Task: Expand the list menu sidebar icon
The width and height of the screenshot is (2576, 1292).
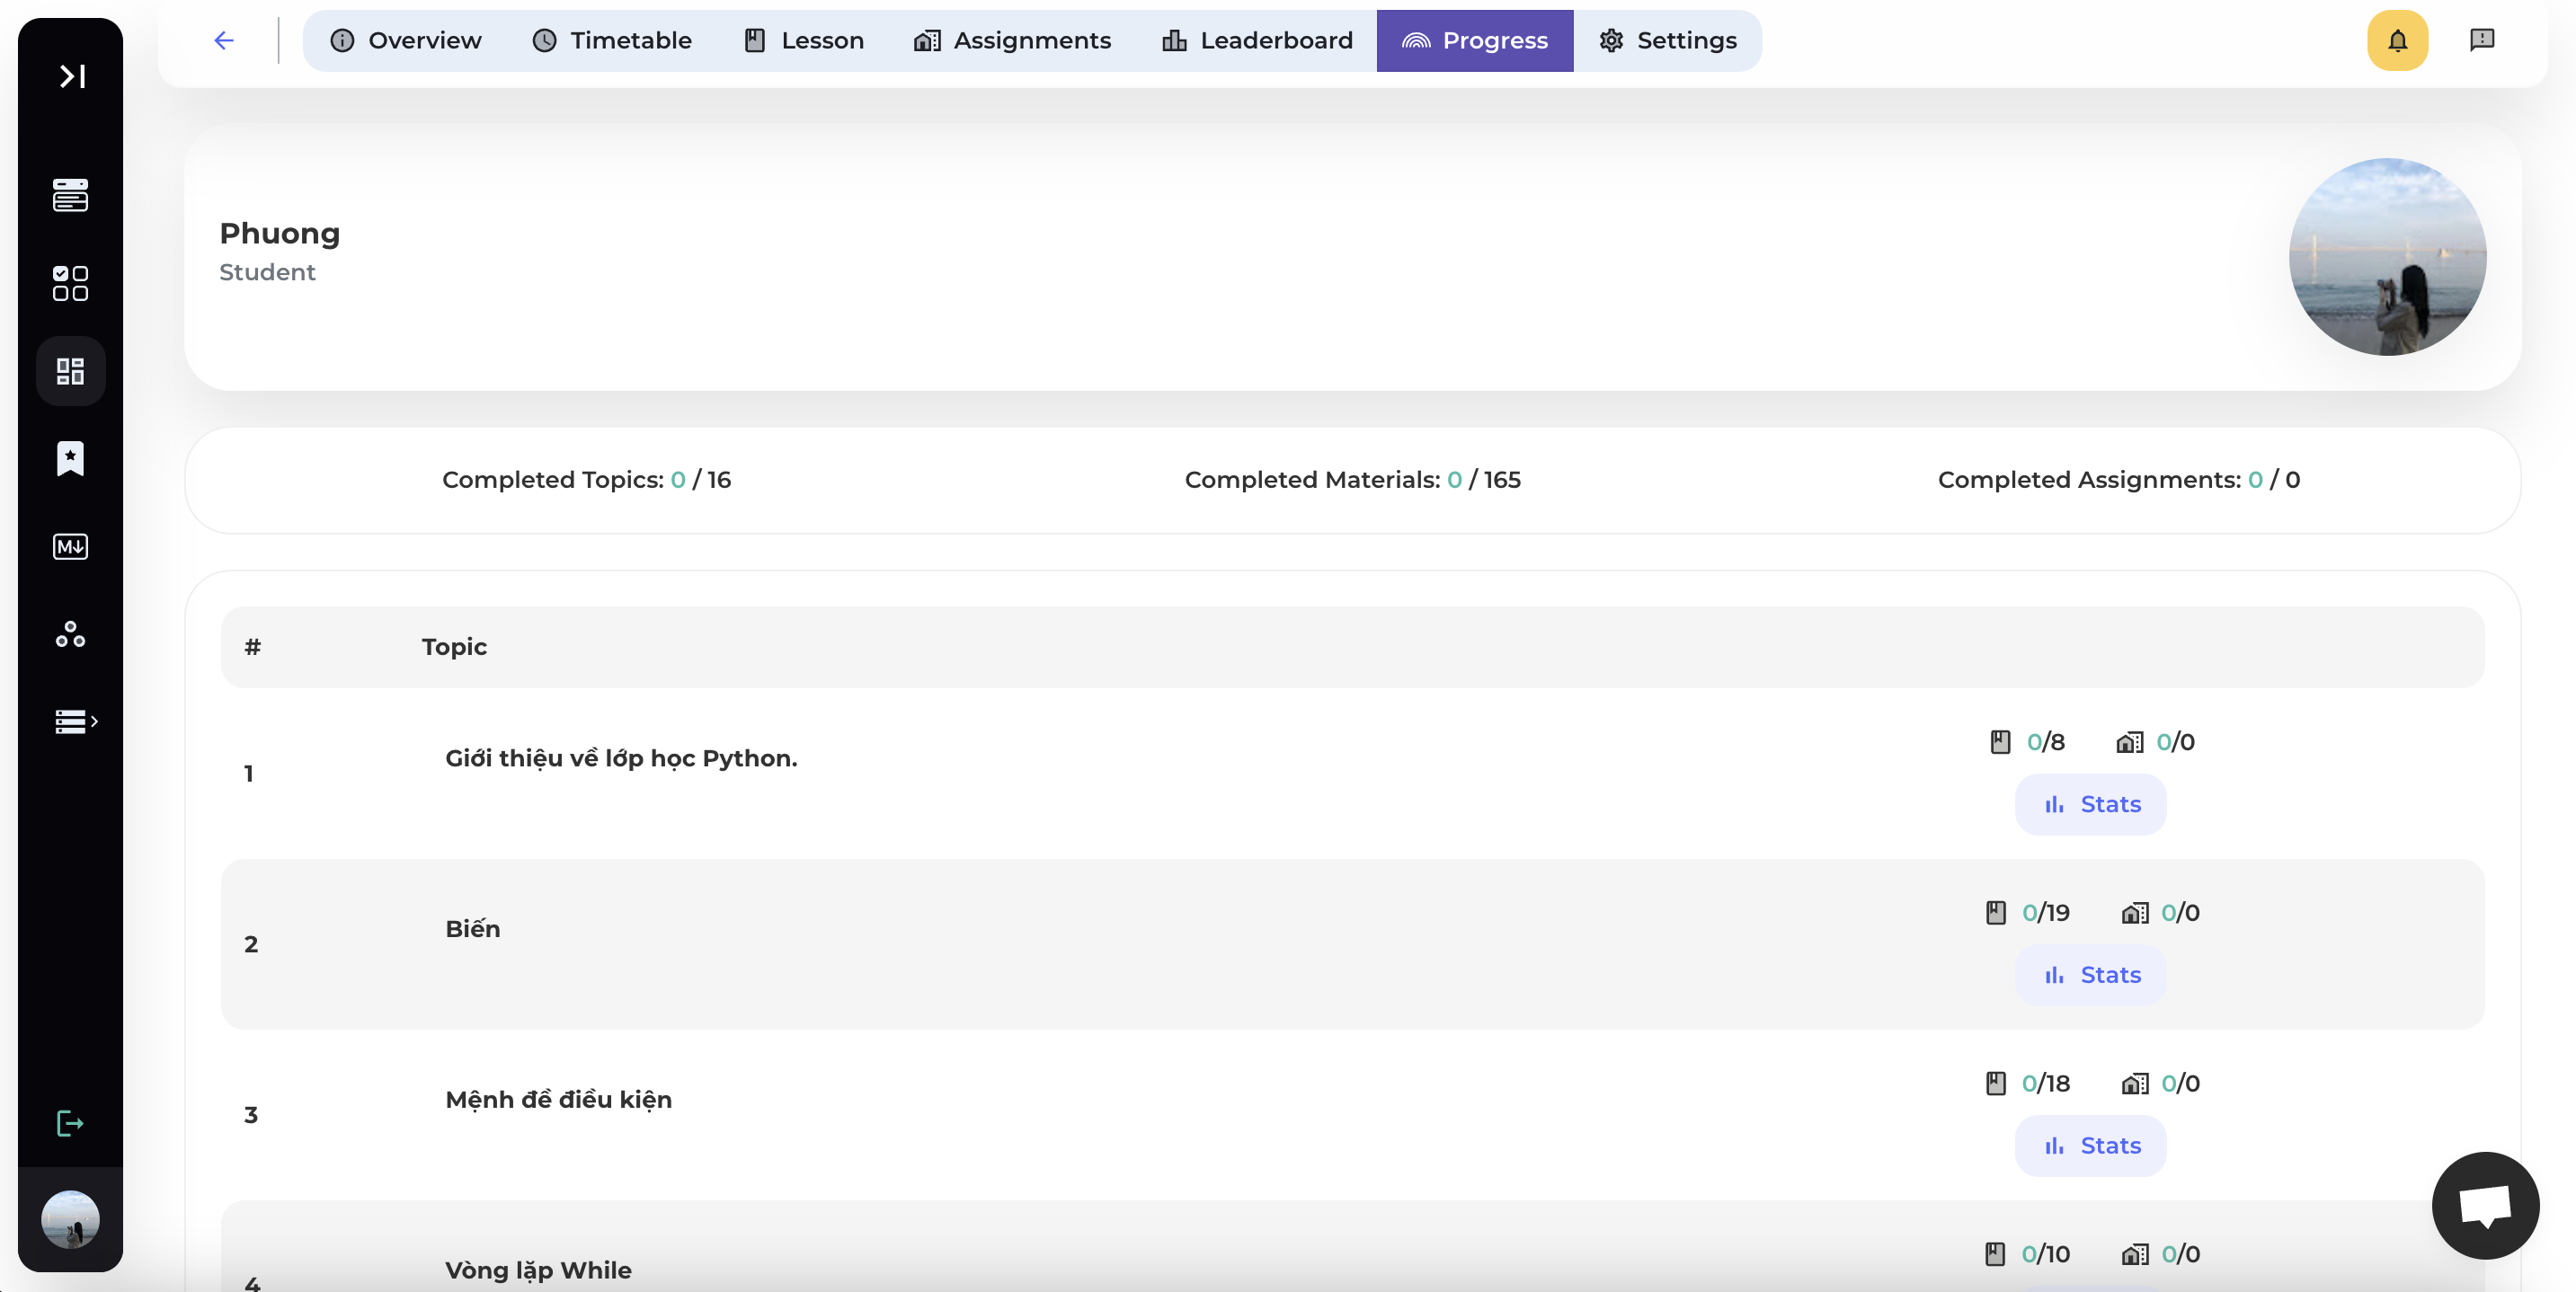Action: click(75, 721)
